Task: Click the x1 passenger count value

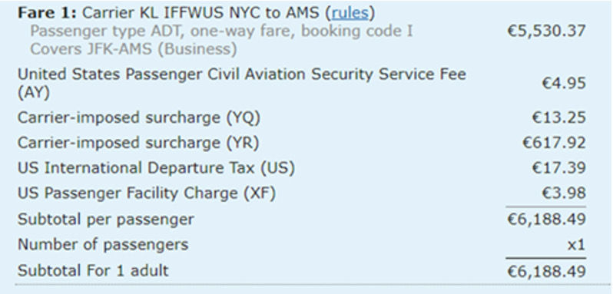Action: (576, 245)
